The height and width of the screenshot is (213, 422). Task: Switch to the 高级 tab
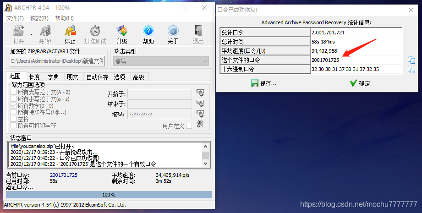click(x=138, y=77)
